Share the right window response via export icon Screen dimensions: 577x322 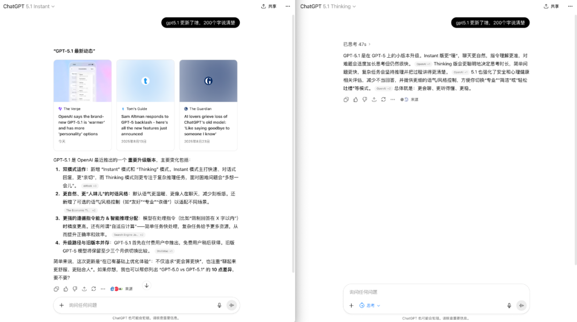pyautogui.click(x=374, y=99)
